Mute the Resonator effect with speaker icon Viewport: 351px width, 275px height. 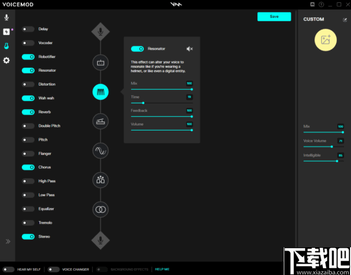[x=190, y=49]
